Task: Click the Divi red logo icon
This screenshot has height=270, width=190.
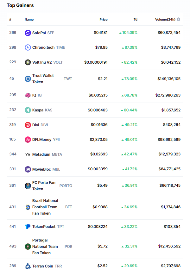Action: (28, 125)
